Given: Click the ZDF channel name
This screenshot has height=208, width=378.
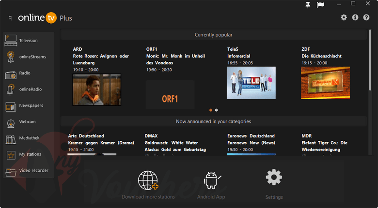Looking at the screenshot, I should 306,49.
